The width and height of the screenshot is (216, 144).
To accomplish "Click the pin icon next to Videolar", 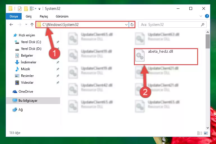I will [58, 83].
